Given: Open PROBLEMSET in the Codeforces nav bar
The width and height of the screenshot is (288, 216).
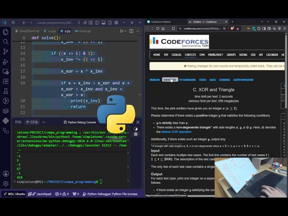Looking at the screenshot, I should click(x=216, y=55).
